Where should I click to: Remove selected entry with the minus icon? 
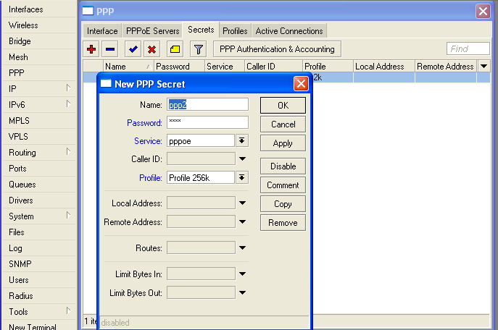[110, 49]
